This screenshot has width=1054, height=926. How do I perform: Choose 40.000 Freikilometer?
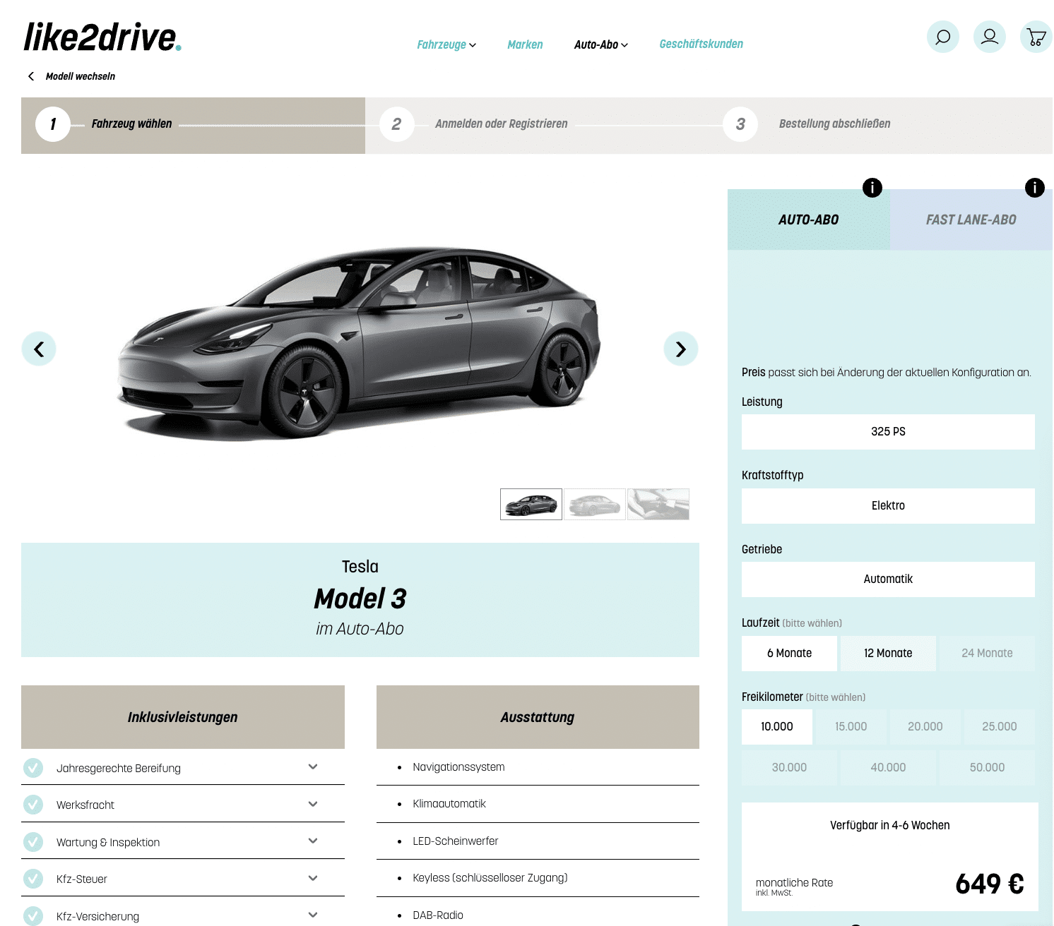click(x=888, y=768)
